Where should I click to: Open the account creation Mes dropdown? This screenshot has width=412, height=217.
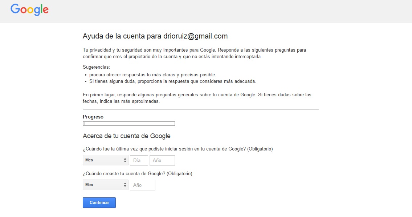click(106, 185)
